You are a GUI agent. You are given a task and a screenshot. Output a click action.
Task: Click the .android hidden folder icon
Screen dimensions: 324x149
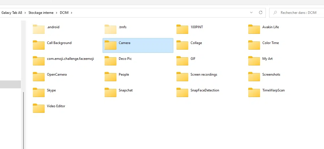coord(39,29)
